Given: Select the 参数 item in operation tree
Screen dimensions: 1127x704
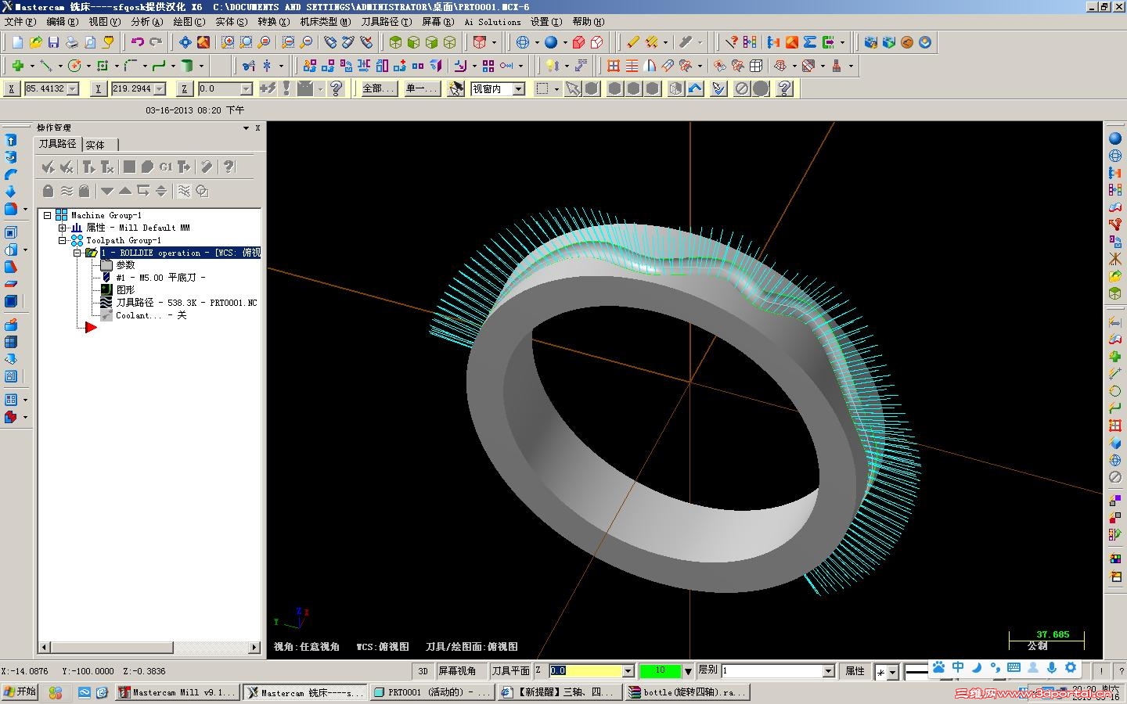Looking at the screenshot, I should click(x=125, y=265).
